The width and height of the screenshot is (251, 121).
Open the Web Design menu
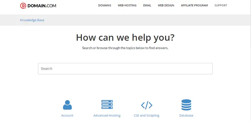click(x=166, y=6)
